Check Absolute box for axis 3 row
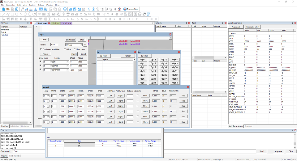The height and width of the screenshot is (161, 297). click(138, 112)
